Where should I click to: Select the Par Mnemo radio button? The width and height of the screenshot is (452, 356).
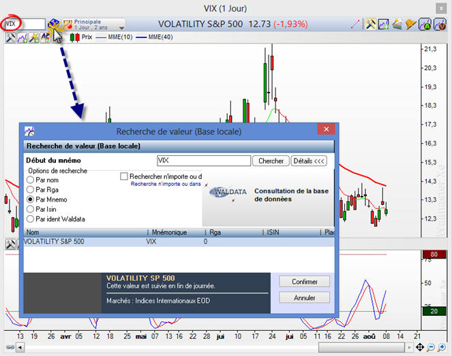[x=30, y=199]
